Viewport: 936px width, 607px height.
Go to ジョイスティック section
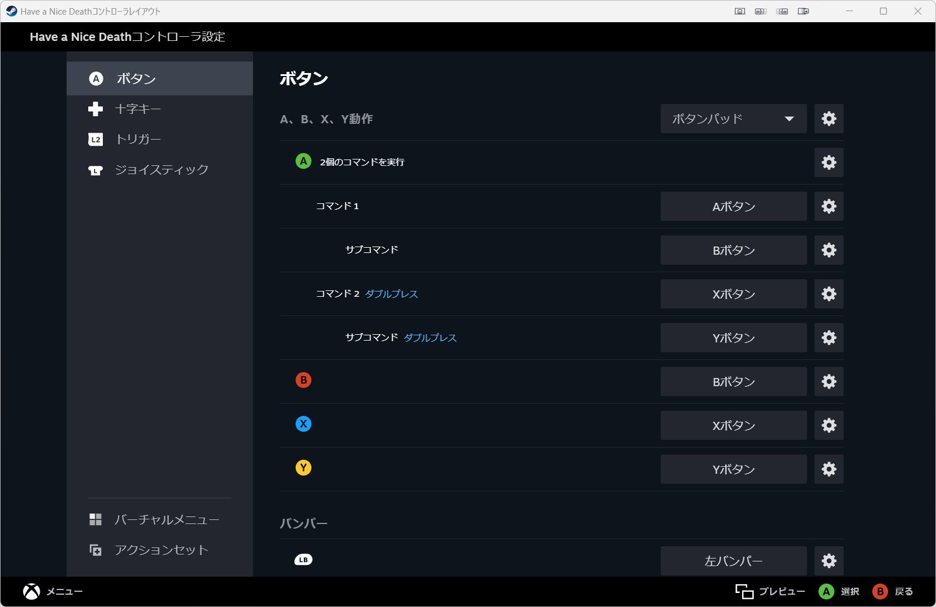[160, 170]
